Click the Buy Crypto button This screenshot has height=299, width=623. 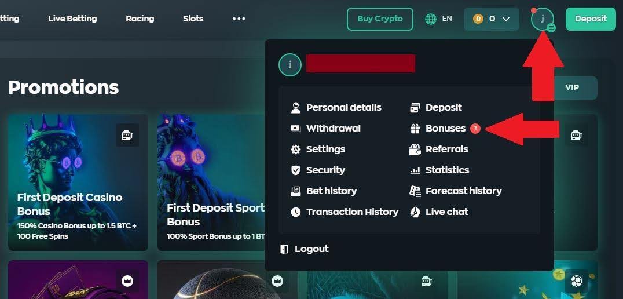(380, 19)
